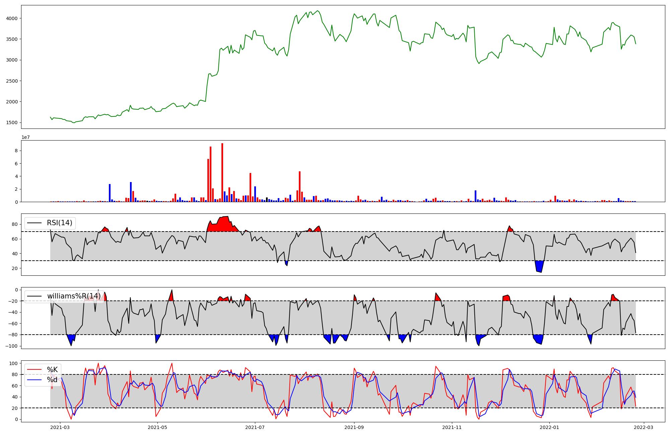
Task: Click the 2022-01 x-axis date label
Action: coord(549,427)
